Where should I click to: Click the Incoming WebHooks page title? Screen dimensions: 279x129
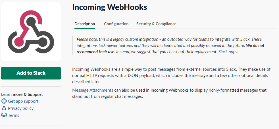pos(109,7)
